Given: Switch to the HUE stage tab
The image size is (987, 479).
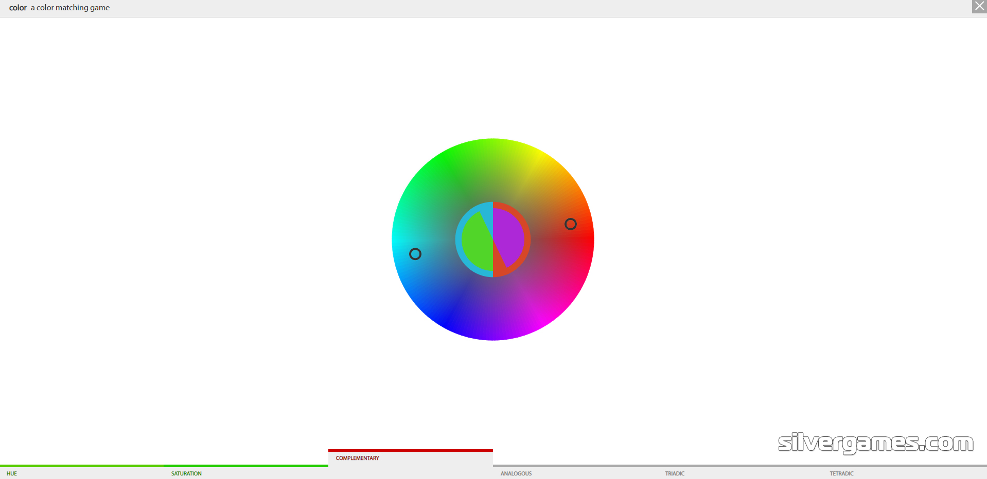Looking at the screenshot, I should tap(12, 473).
